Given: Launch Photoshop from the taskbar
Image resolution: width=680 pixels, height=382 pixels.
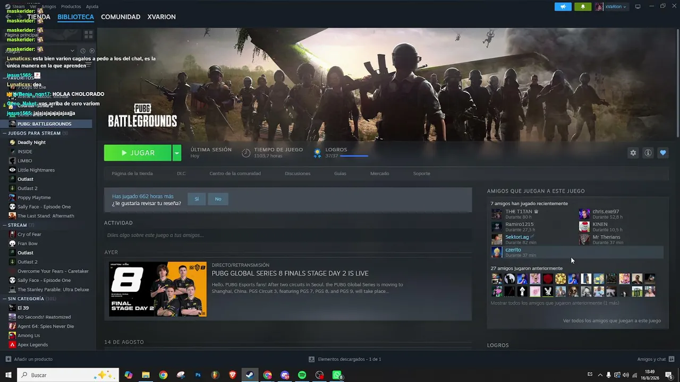Looking at the screenshot, I should click(x=198, y=375).
